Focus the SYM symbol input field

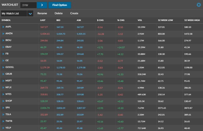(28, 5)
